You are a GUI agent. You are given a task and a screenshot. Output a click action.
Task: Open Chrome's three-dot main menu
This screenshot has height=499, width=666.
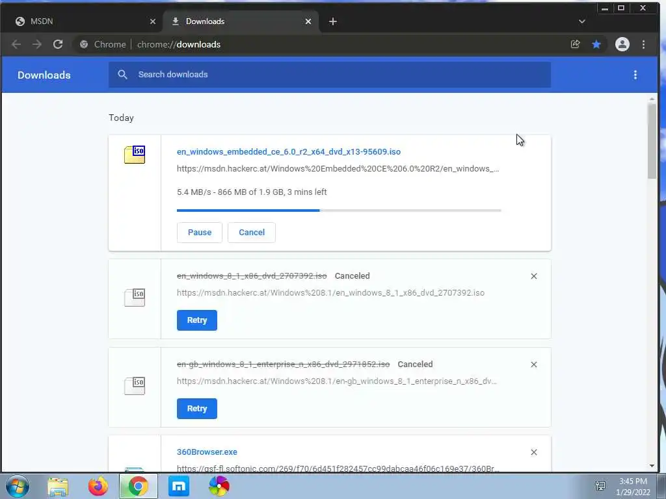point(643,44)
